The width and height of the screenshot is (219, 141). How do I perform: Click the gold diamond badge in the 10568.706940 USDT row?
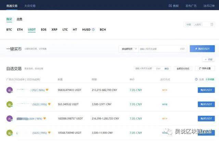(49, 132)
